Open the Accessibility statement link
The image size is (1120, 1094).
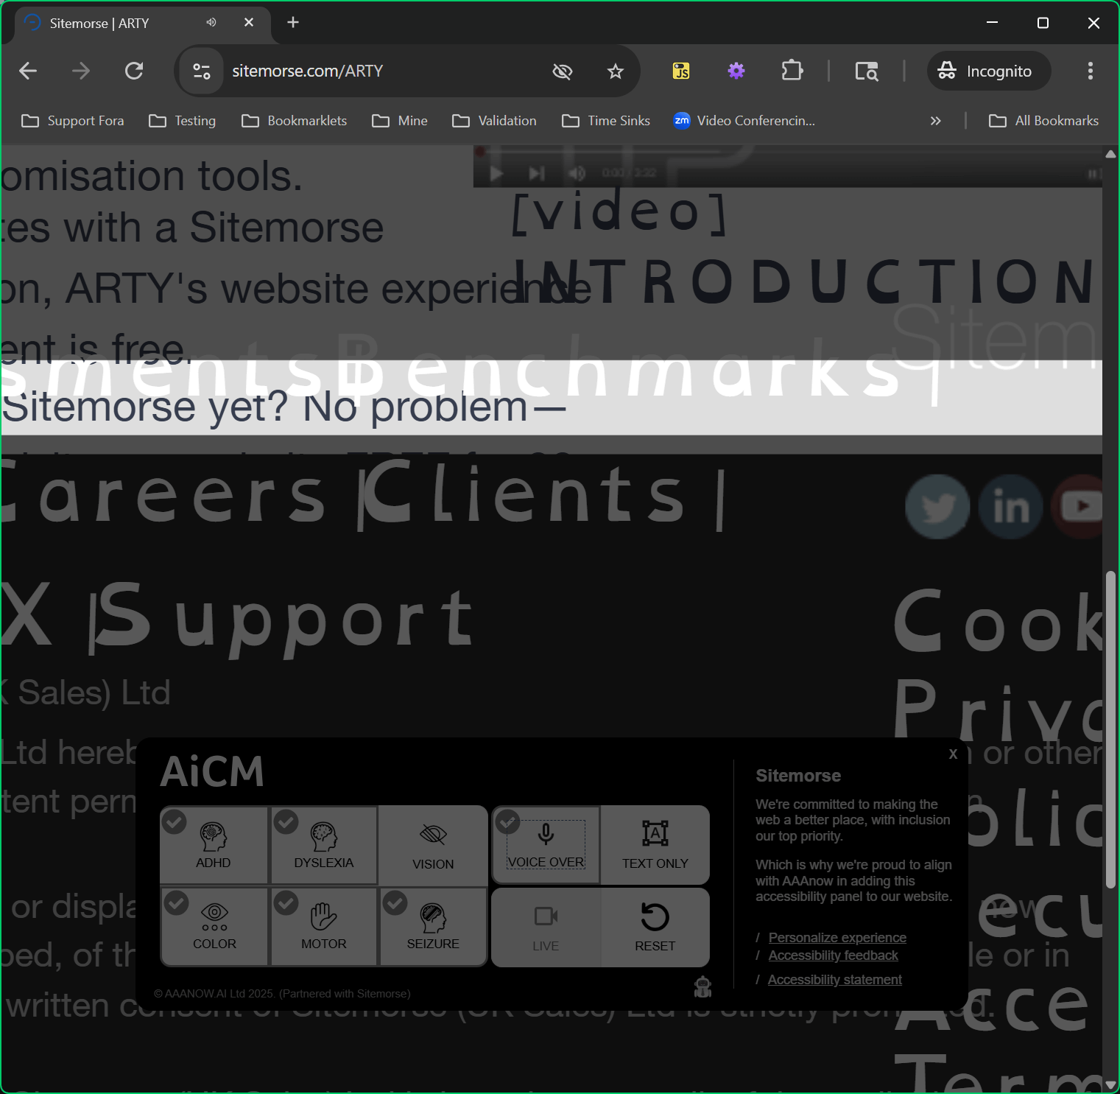pyautogui.click(x=834, y=979)
